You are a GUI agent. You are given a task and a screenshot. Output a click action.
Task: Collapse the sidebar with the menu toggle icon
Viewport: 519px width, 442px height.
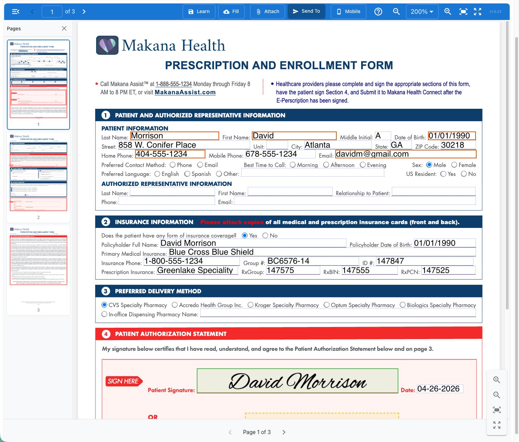(16, 12)
